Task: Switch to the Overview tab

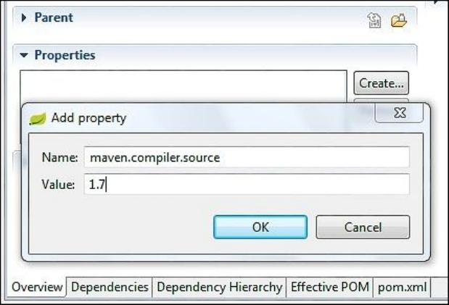Action: [37, 287]
